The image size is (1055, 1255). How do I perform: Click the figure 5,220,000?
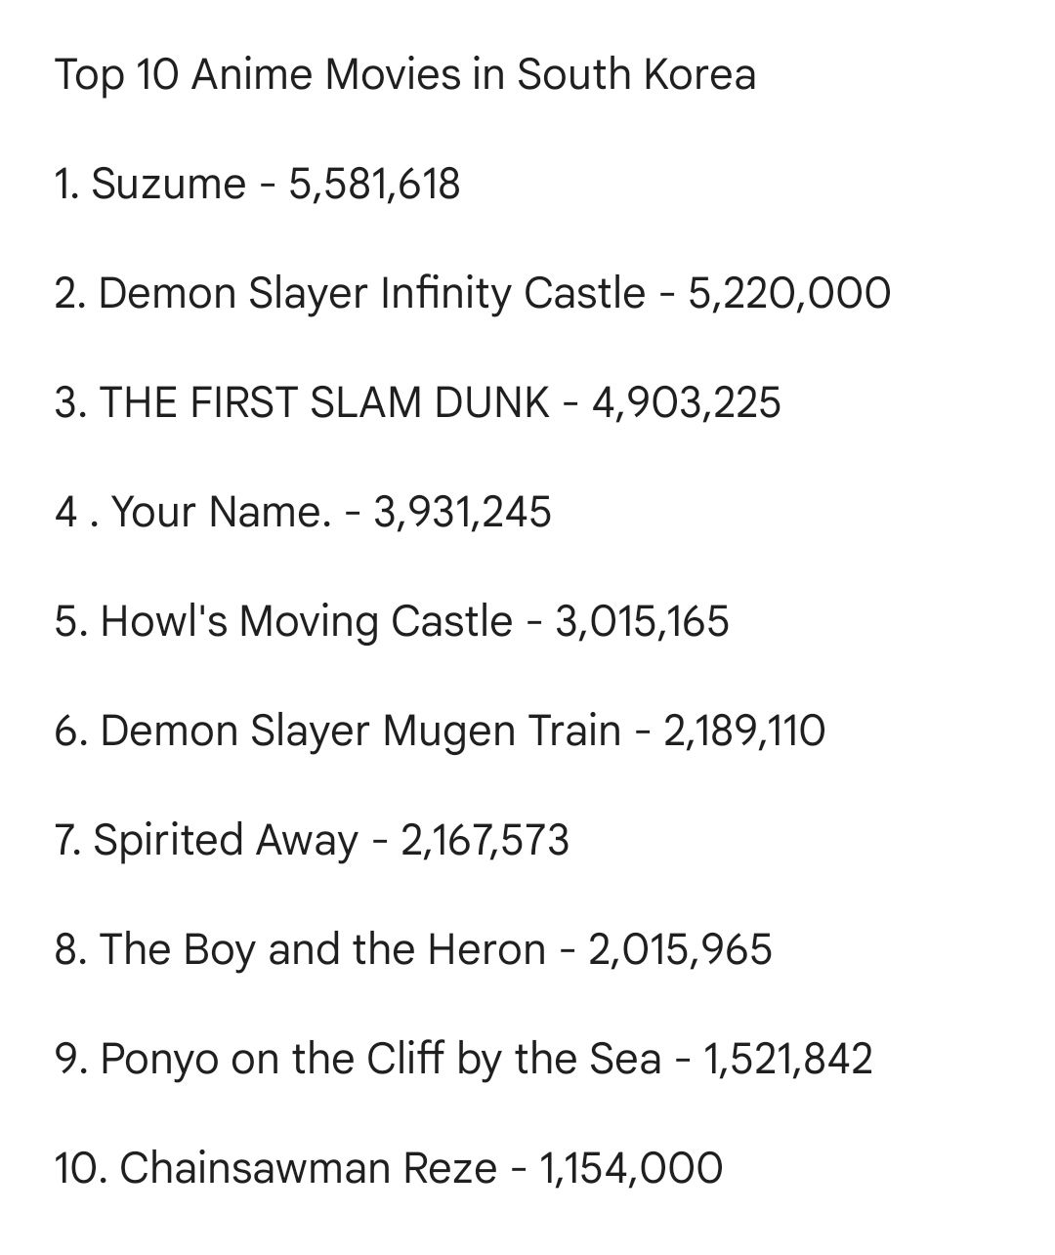pyautogui.click(x=789, y=294)
